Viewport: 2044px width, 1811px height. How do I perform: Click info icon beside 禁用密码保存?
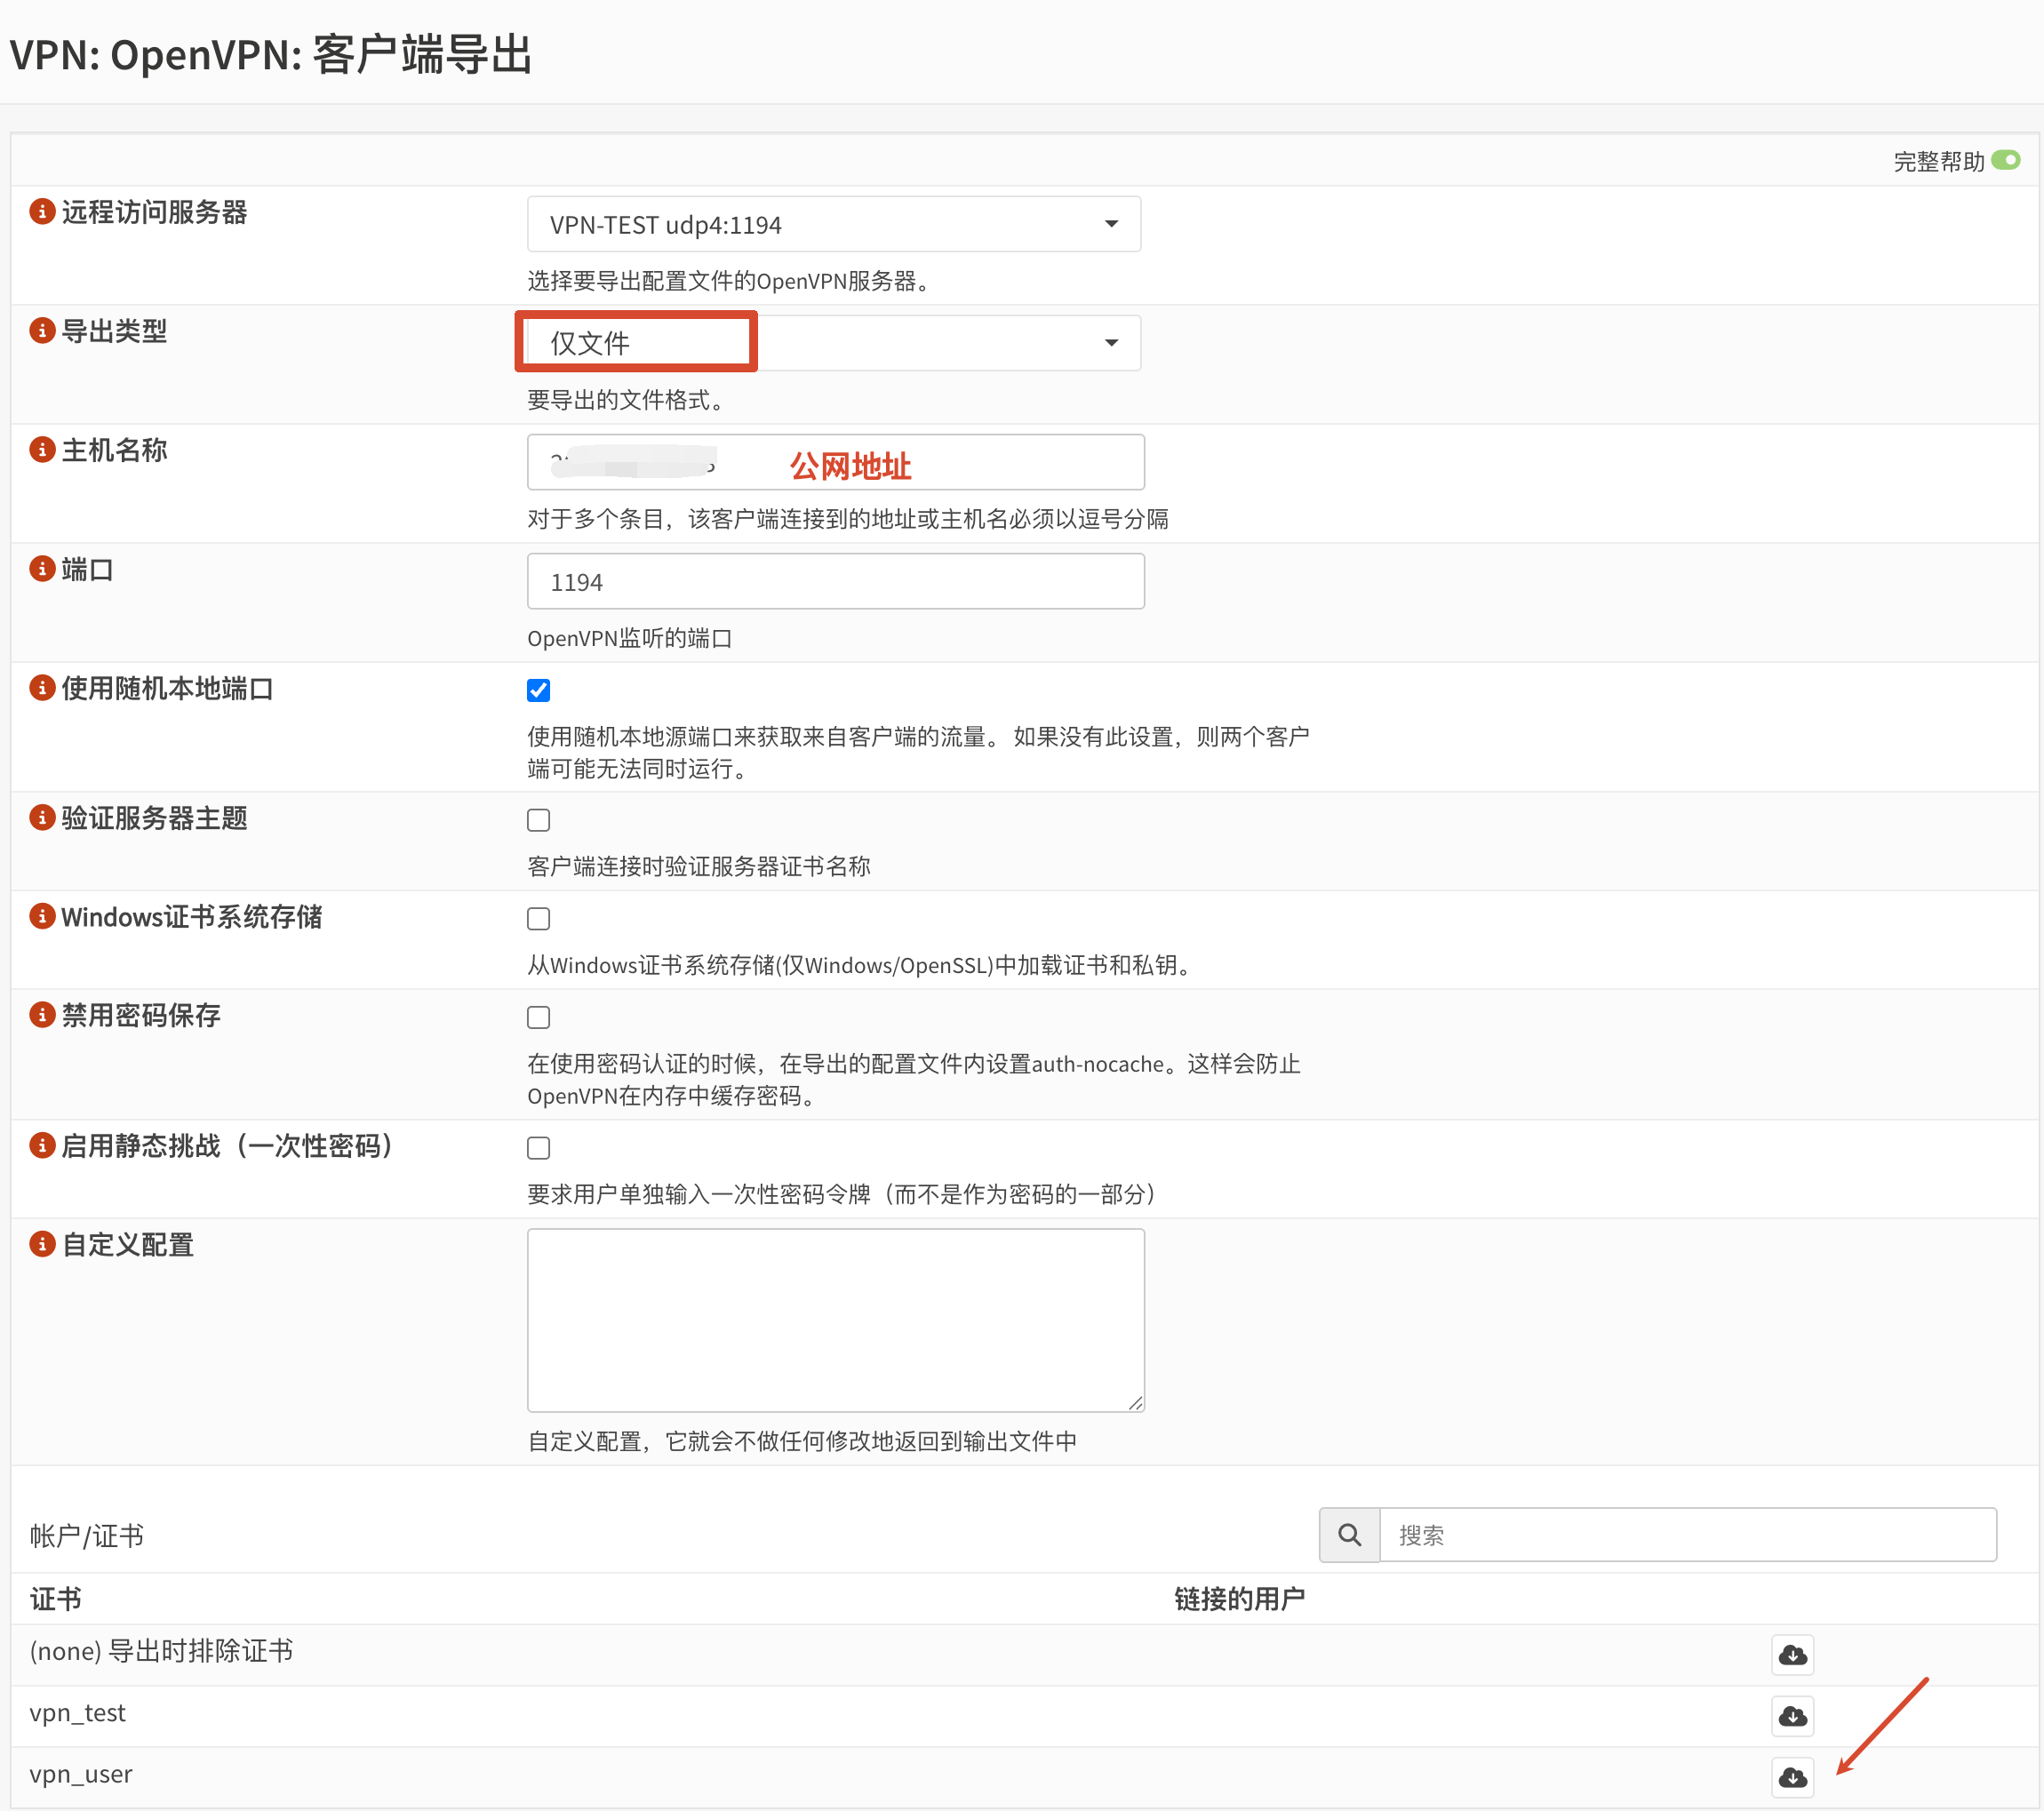[x=42, y=1015]
